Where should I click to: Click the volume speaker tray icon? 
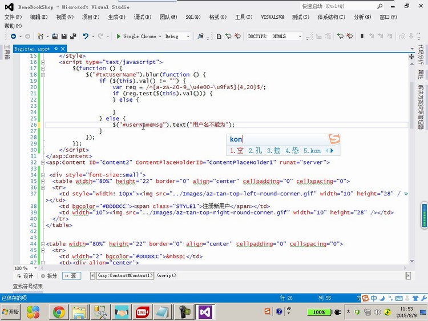(x=378, y=312)
